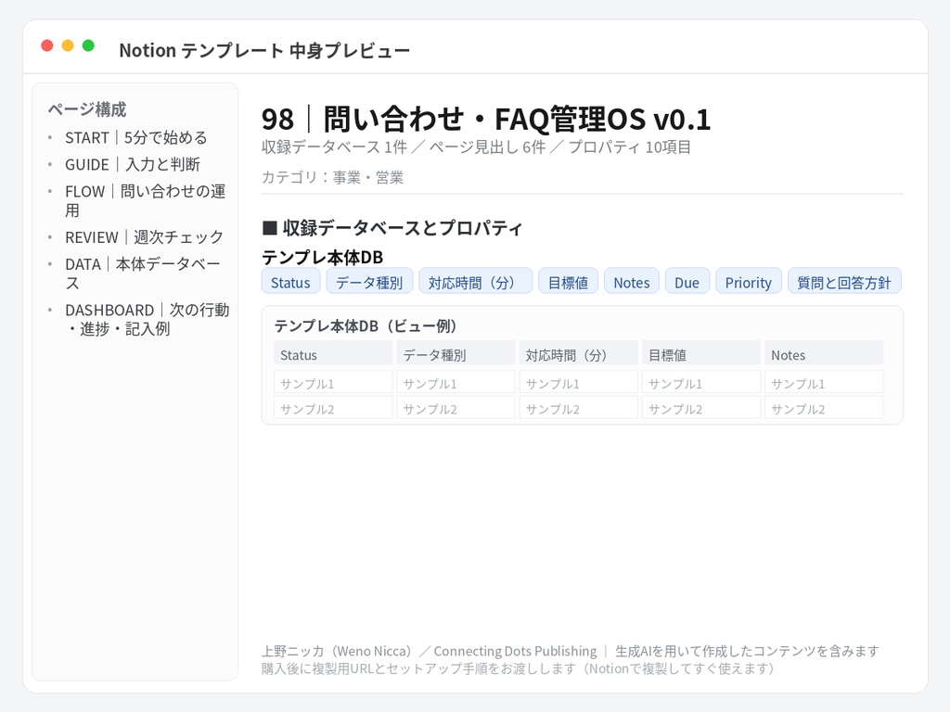Select サンプル1 cell under Status column
The width and height of the screenshot is (950, 712).
[333, 383]
